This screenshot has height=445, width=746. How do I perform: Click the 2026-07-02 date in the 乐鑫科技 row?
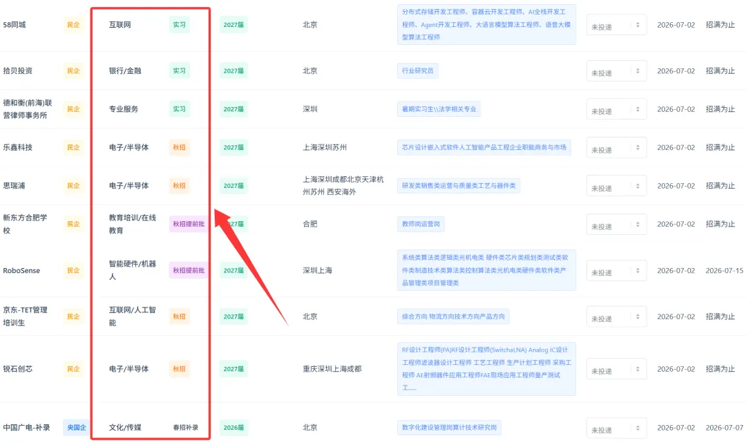tap(676, 148)
